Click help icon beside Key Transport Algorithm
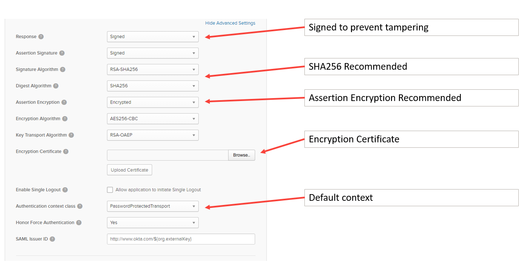 point(71,135)
